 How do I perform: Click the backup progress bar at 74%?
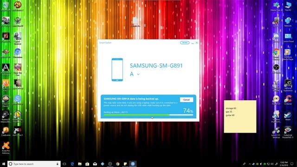148,115
